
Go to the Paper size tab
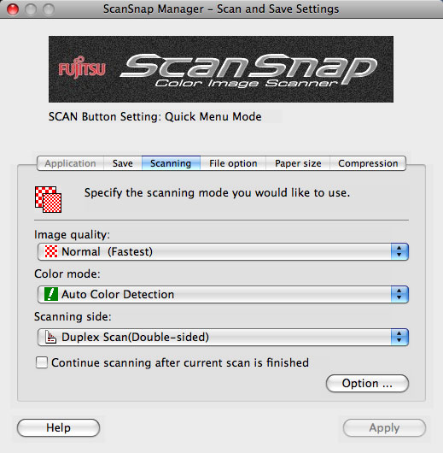[x=298, y=163]
